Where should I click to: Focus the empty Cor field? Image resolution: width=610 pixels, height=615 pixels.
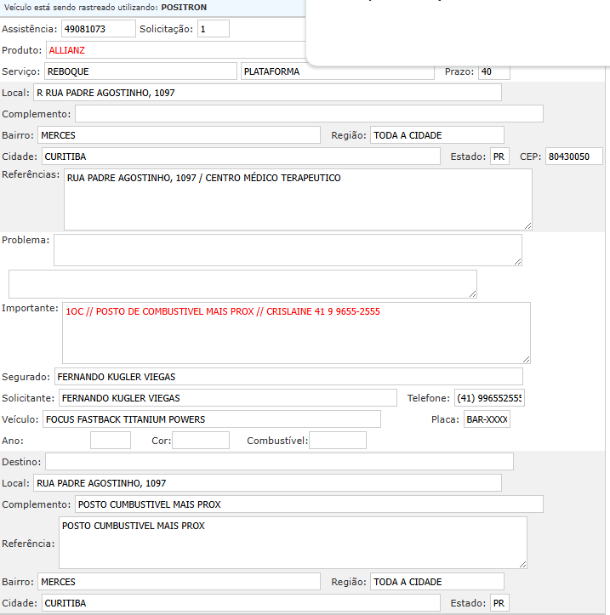[201, 441]
